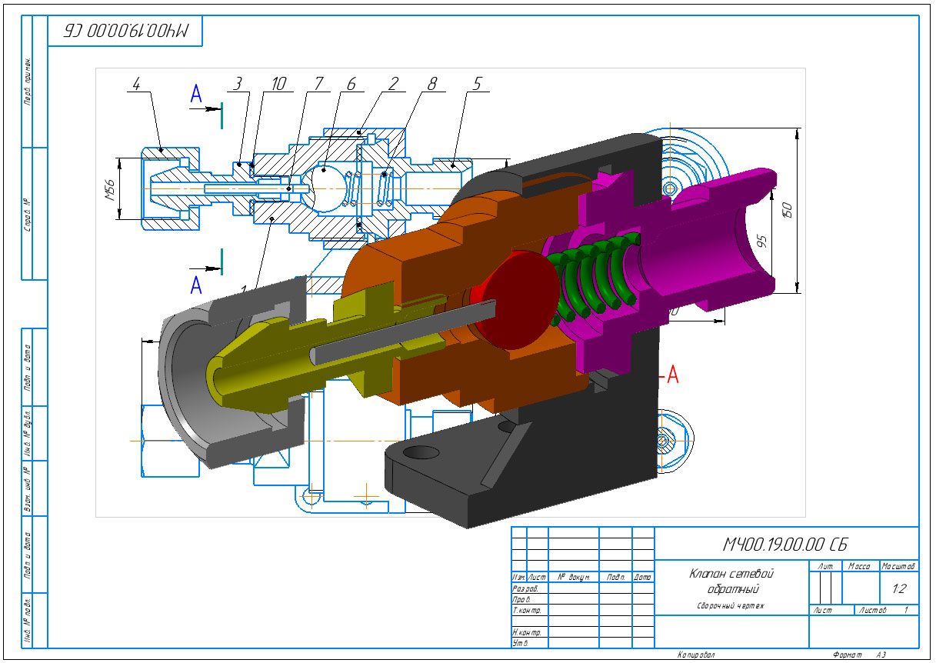Select the Масштаб header cell
This screenshot has height=663, width=936.
tap(899, 566)
